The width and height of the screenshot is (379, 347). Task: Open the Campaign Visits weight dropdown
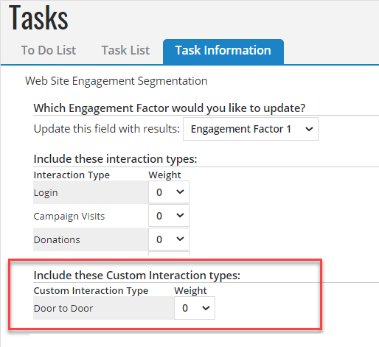(169, 215)
